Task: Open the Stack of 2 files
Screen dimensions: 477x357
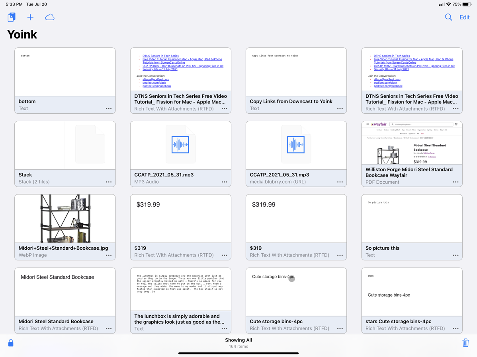Action: click(x=65, y=146)
